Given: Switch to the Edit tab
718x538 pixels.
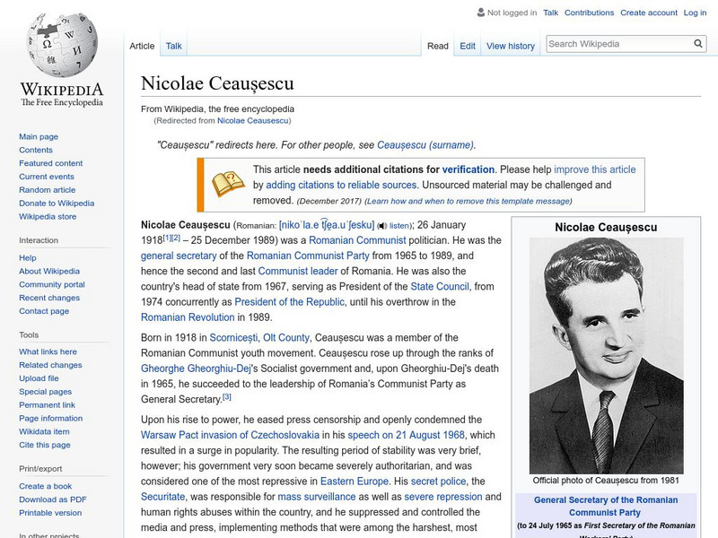Looking at the screenshot, I should 467,46.
